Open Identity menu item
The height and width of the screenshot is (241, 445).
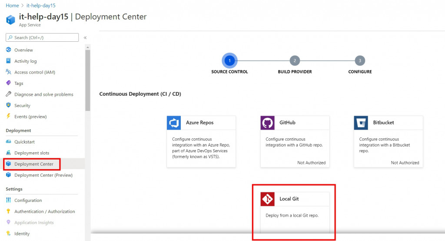click(x=22, y=234)
